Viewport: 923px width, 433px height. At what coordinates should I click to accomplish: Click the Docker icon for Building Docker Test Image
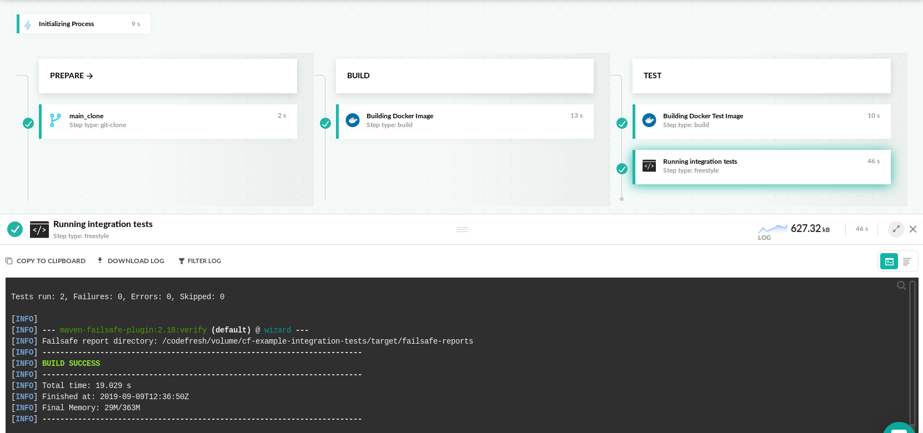tap(649, 120)
